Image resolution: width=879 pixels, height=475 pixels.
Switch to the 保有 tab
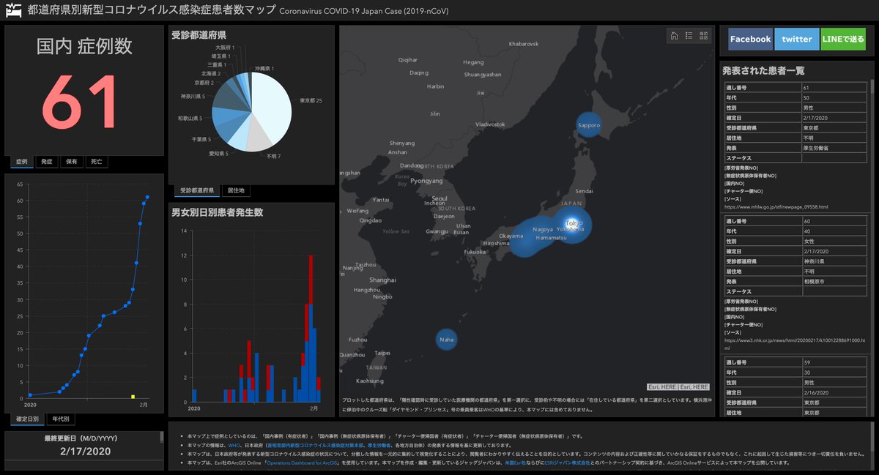(71, 161)
